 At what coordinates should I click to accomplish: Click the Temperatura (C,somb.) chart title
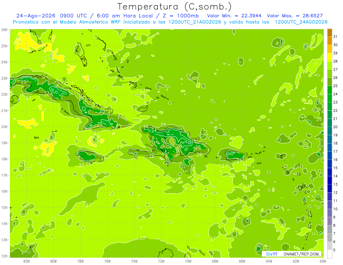(x=175, y=7)
